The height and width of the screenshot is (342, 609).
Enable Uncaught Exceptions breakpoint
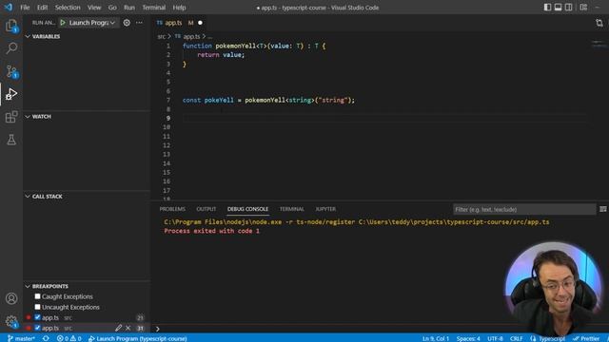(x=37, y=307)
